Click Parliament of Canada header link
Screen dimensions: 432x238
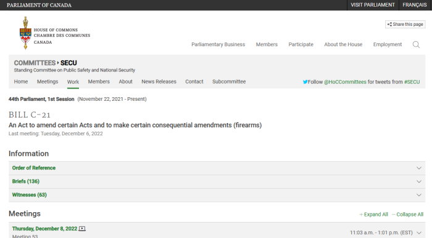39,5
